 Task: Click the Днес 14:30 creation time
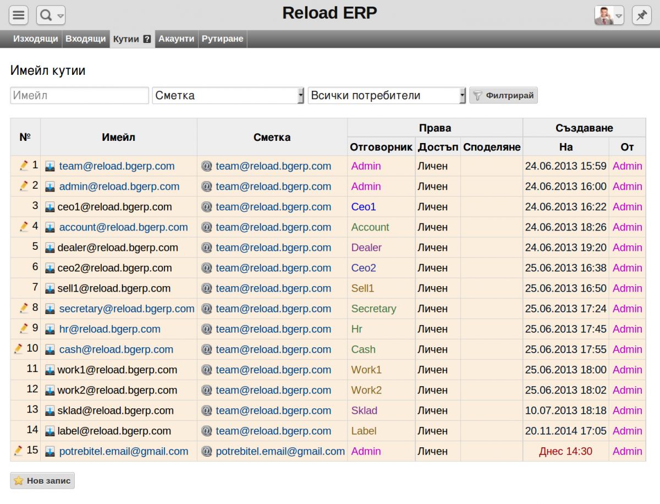(566, 451)
